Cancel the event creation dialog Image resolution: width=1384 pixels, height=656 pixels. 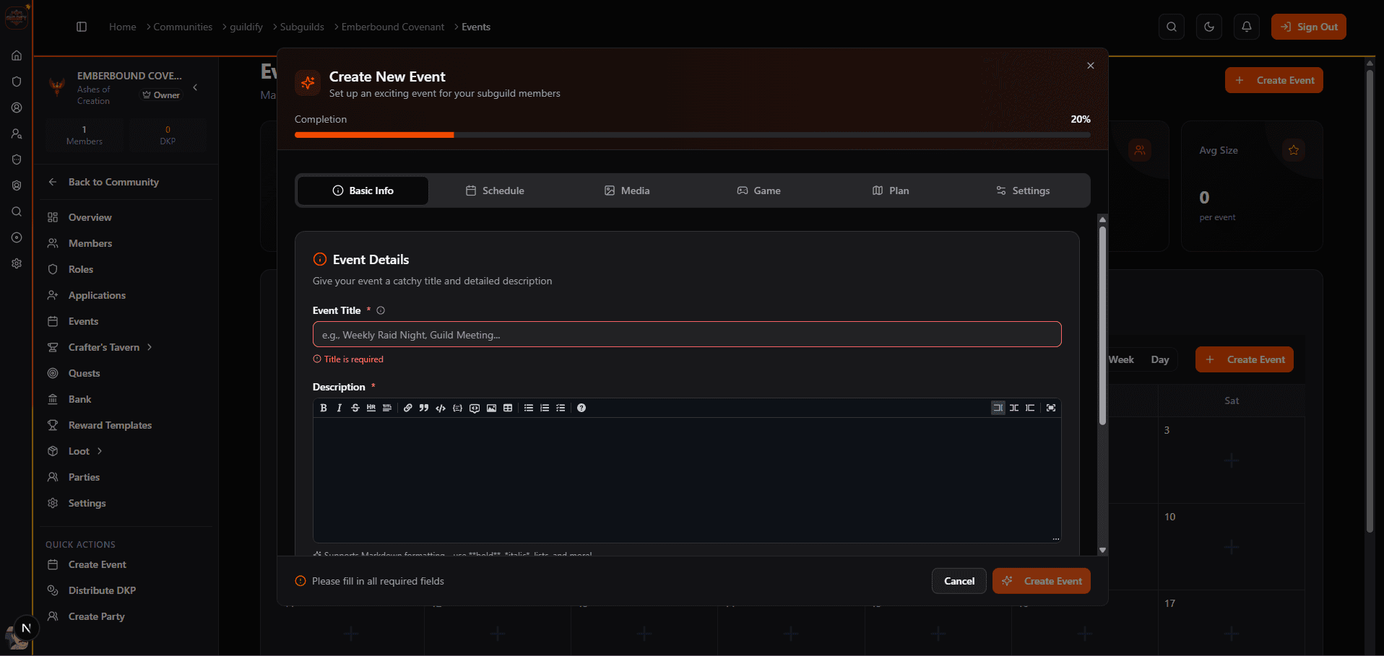[x=959, y=580]
